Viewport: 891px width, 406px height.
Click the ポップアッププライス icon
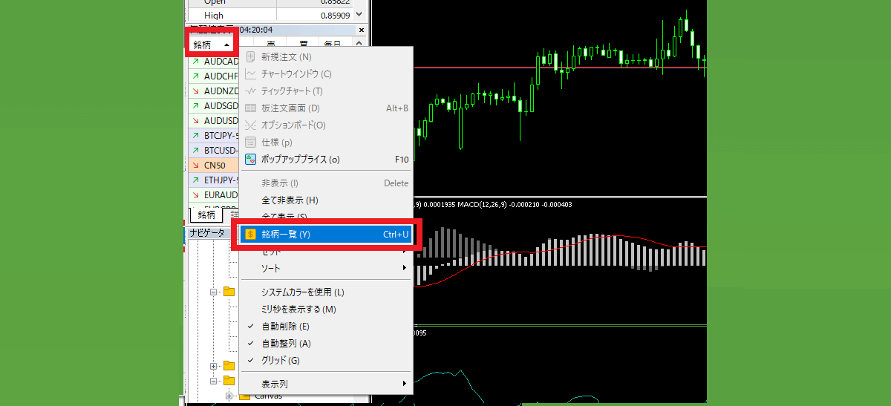pyautogui.click(x=250, y=160)
